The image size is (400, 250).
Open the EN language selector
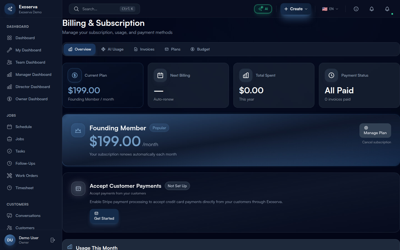tap(330, 9)
